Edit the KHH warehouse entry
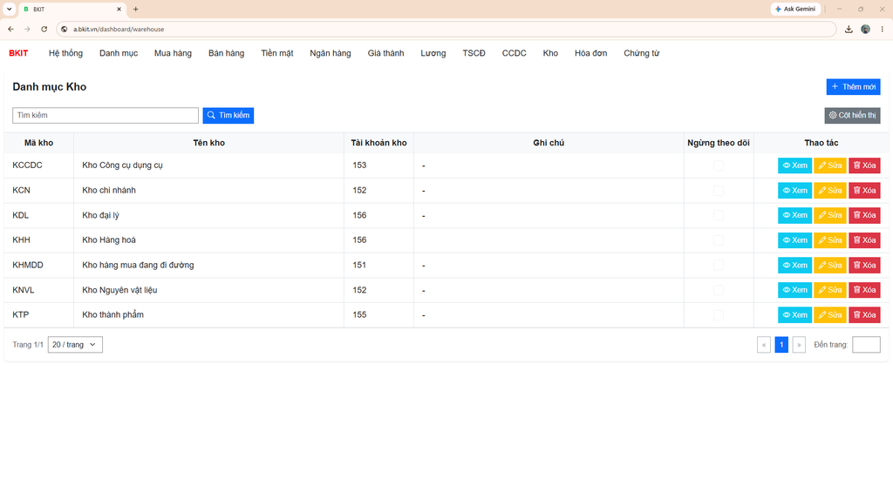 click(x=830, y=240)
